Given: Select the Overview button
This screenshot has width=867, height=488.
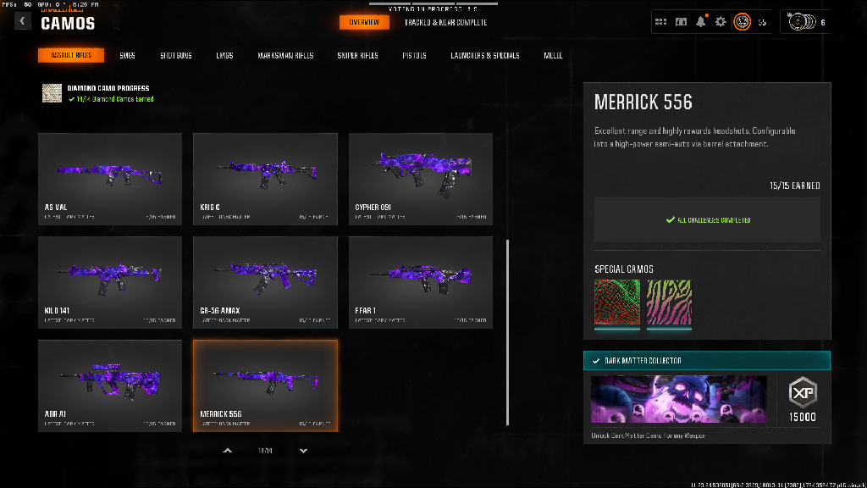Looking at the screenshot, I should pyautogui.click(x=364, y=22).
